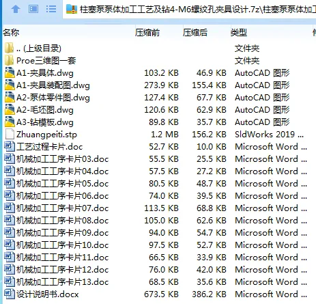Select the 机械加工工序卡片07.doc file name
316x304 pixels.
pos(62,208)
